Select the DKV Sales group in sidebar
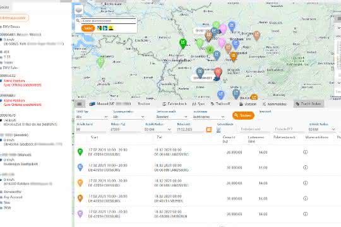This screenshot has width=341, height=227. pyautogui.click(x=9, y=67)
